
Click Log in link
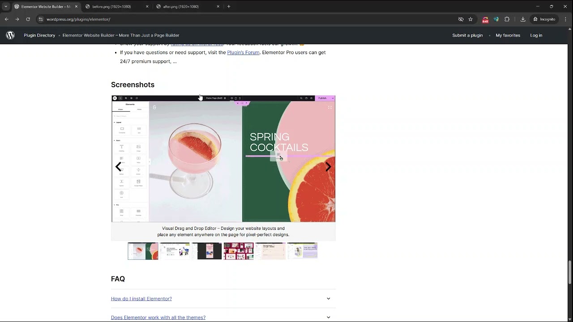tap(536, 35)
